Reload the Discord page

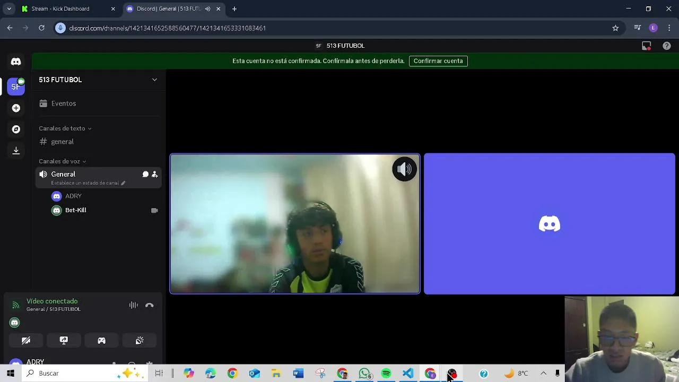click(41, 28)
